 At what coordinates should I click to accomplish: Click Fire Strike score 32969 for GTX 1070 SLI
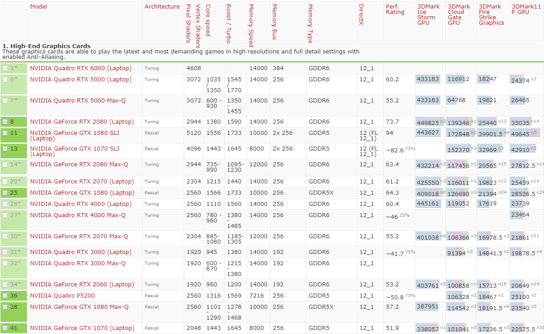[x=488, y=150]
